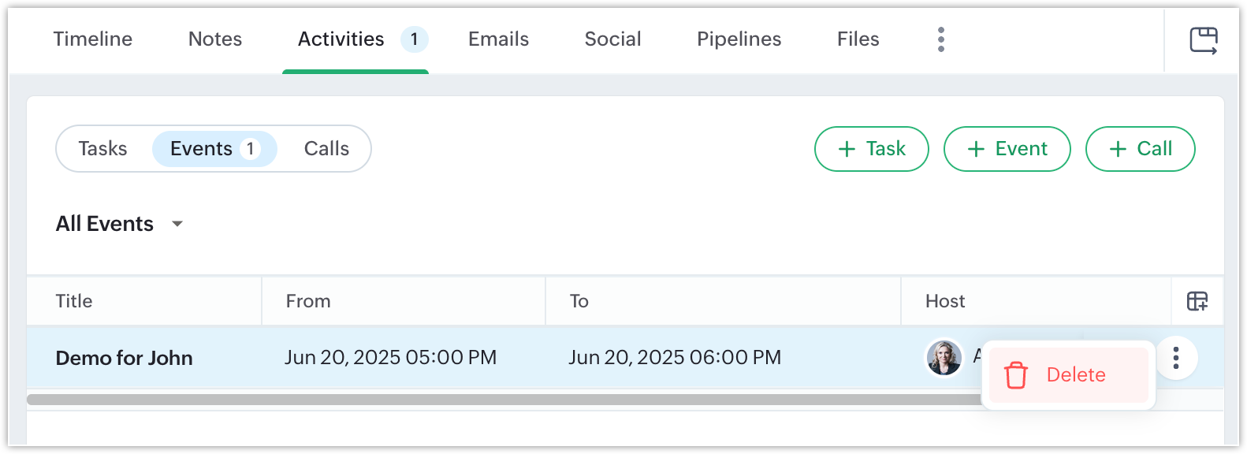Open the more tabs vertical dots menu
The height and width of the screenshot is (454, 1247).
[x=940, y=39]
